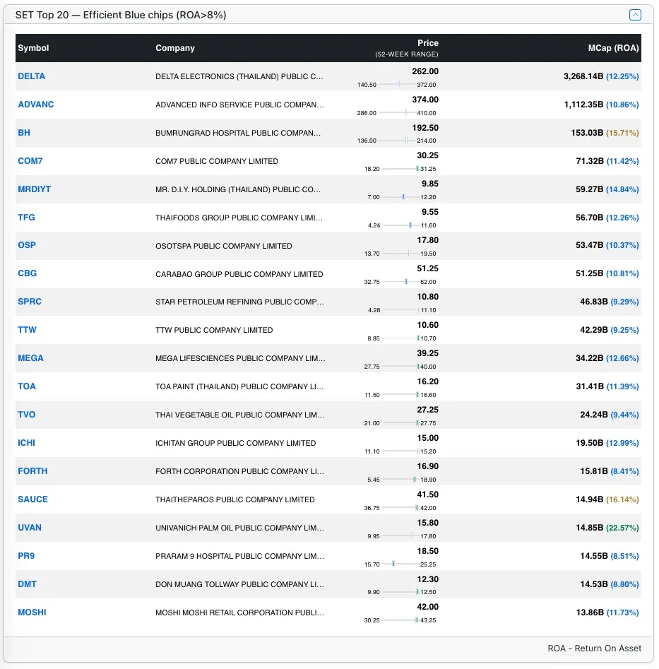Viewport: 659px width, 669px height.
Task: Open DELTA symbol link
Action: (31, 76)
